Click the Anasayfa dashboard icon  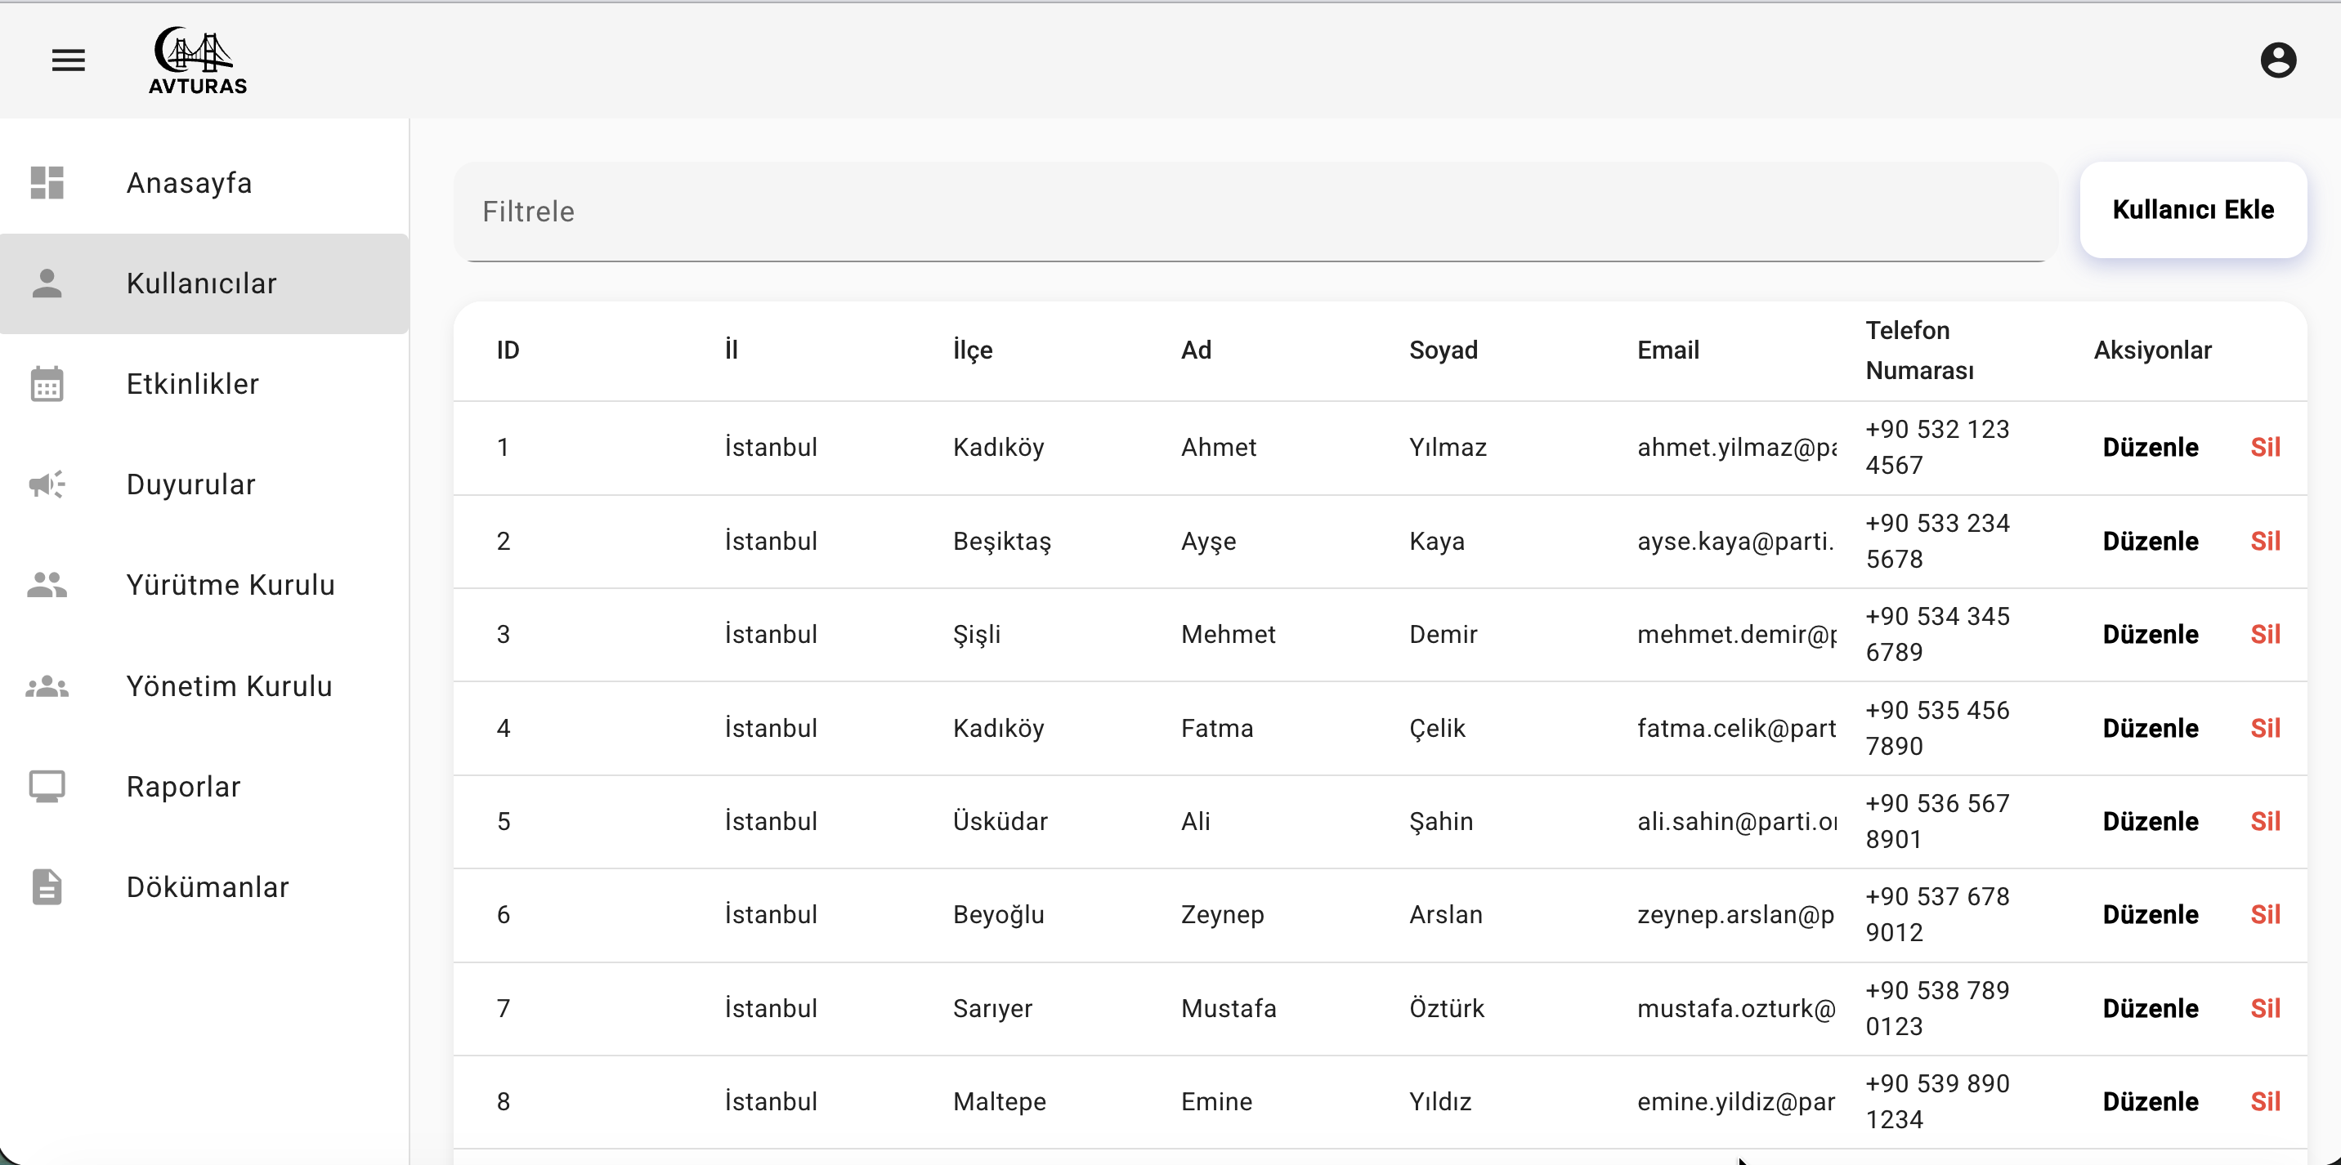pos(47,182)
